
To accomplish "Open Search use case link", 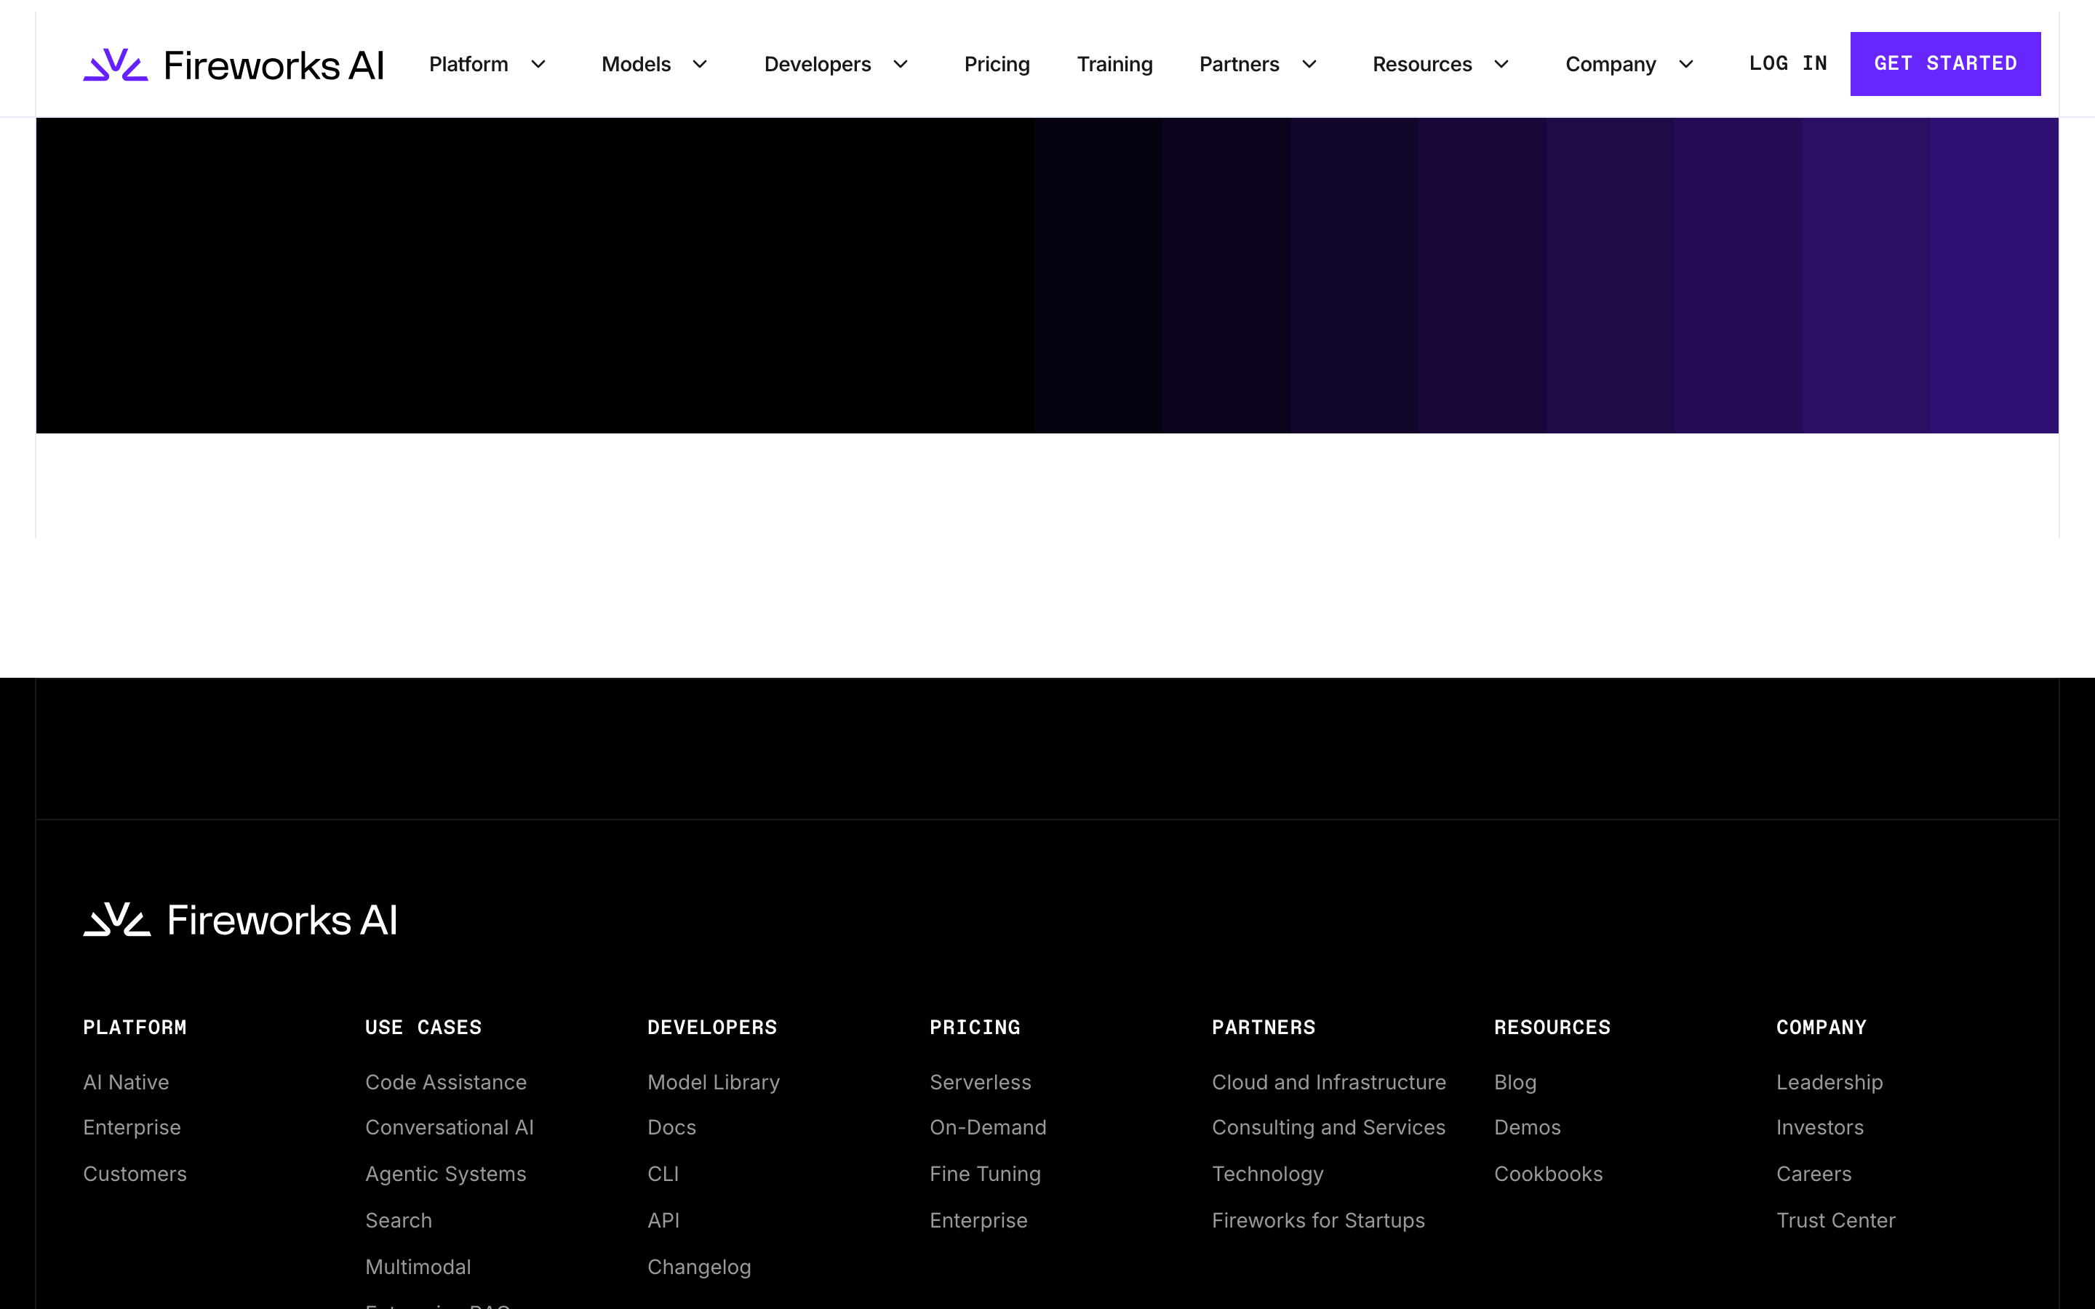I will (x=398, y=1221).
